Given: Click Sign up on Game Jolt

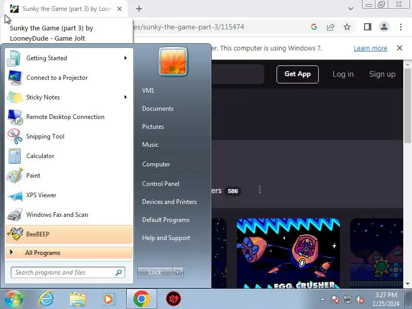Looking at the screenshot, I should click(x=382, y=74).
